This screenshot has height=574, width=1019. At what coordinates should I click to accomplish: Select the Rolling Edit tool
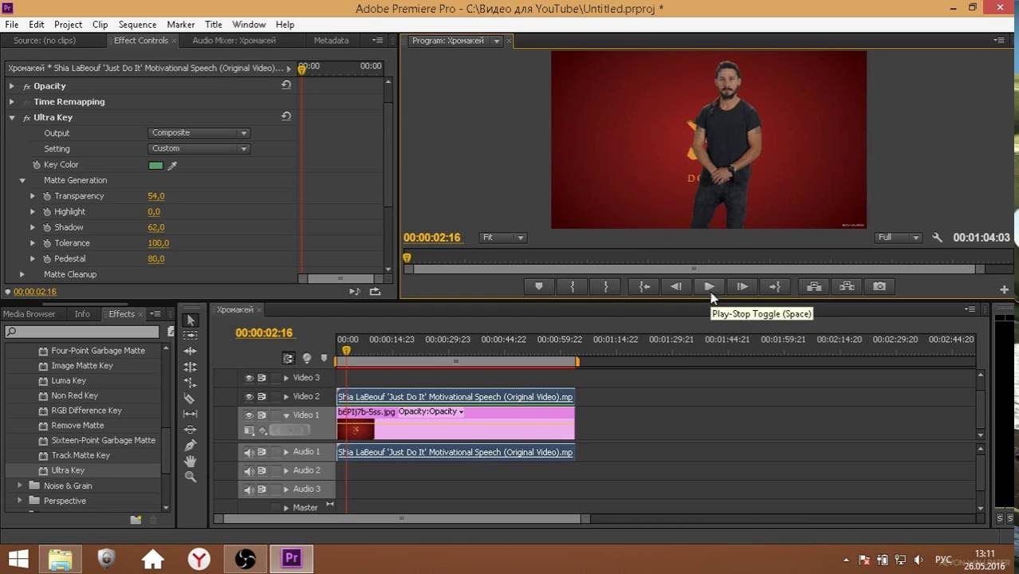[190, 367]
